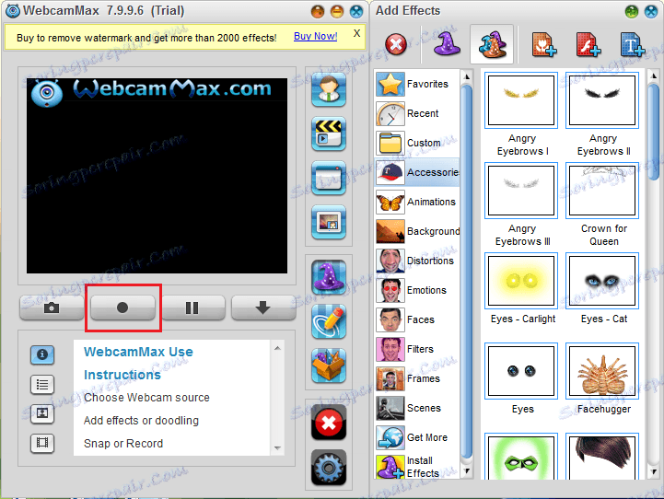Open the Frames category
Screen dimensions: 664x499
pyautogui.click(x=417, y=378)
